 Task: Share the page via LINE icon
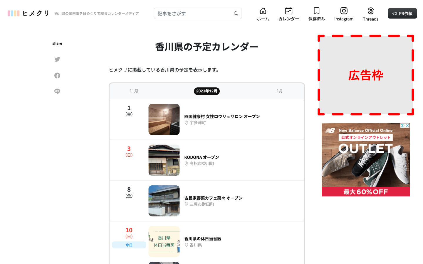pyautogui.click(x=57, y=91)
